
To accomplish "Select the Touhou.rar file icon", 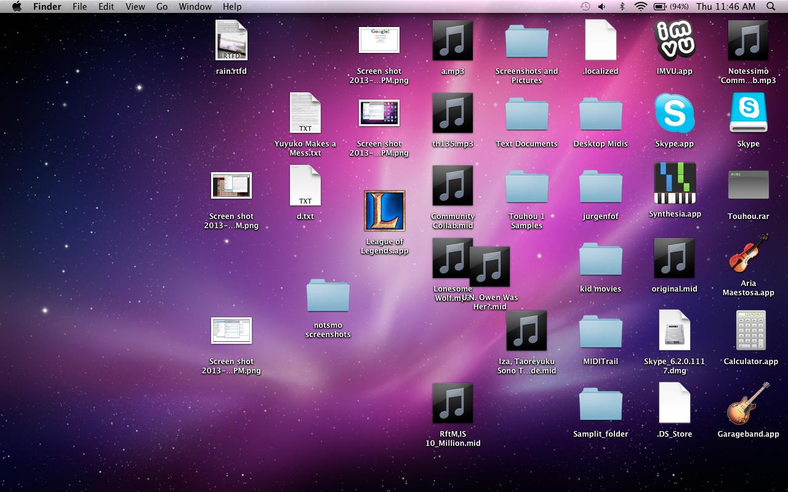I will (x=748, y=185).
